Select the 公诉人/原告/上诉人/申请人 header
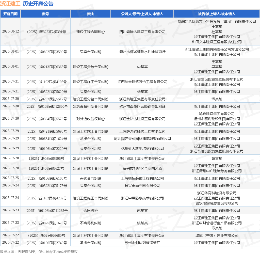 (x=142, y=14)
